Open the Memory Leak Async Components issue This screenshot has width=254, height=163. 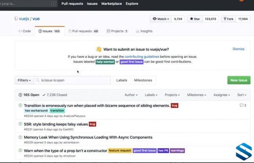click(x=88, y=137)
